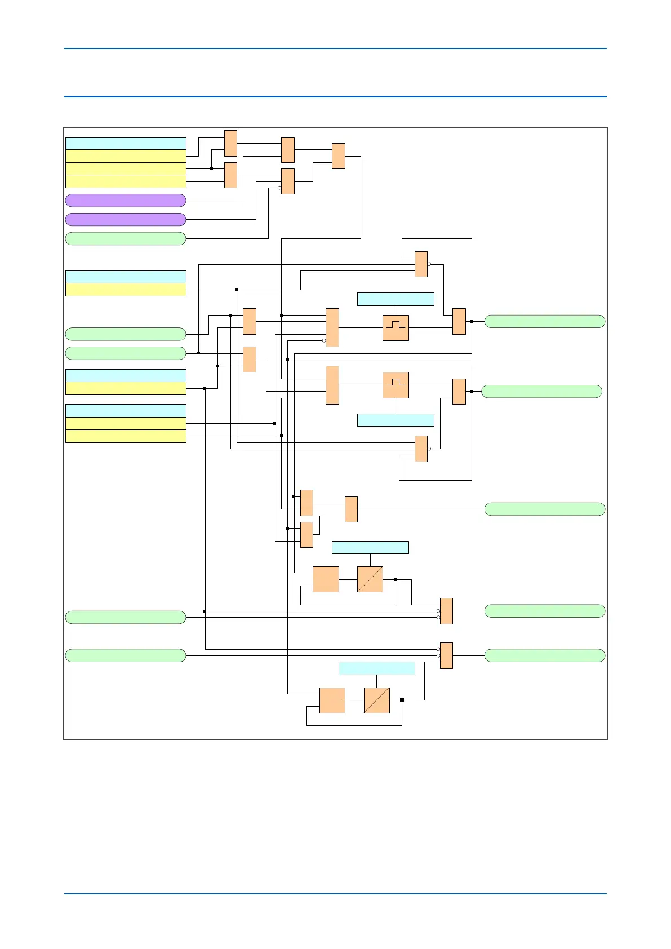Select the lower pulse timer block

pos(396,385)
